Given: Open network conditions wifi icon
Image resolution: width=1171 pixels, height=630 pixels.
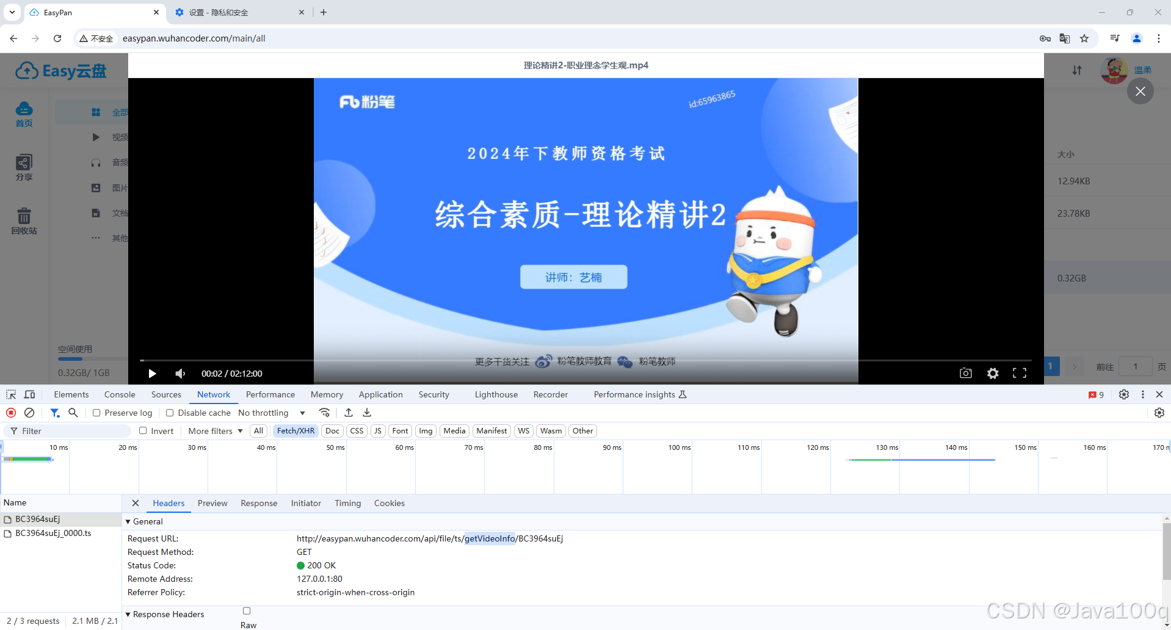Looking at the screenshot, I should point(325,413).
